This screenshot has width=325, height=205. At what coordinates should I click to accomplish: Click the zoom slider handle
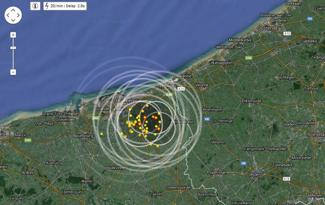(x=13, y=47)
